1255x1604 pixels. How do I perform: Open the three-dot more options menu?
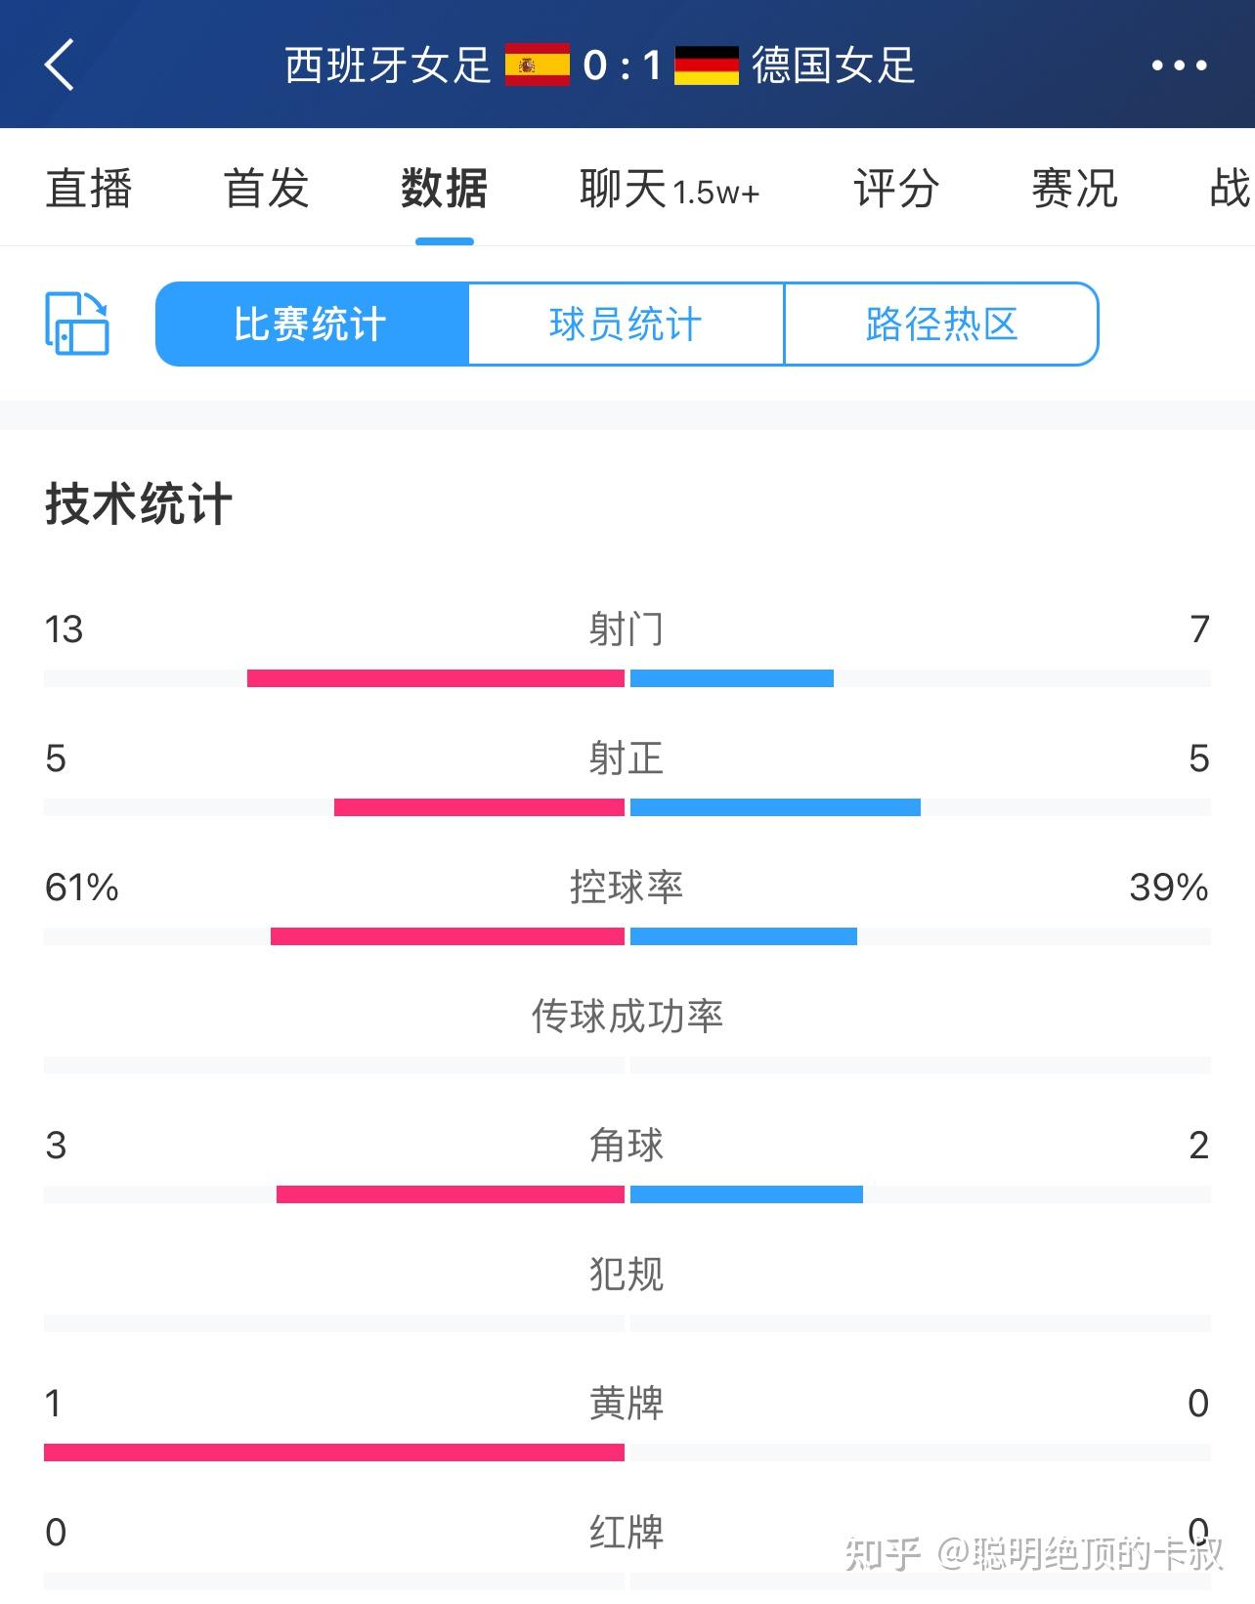(1179, 65)
